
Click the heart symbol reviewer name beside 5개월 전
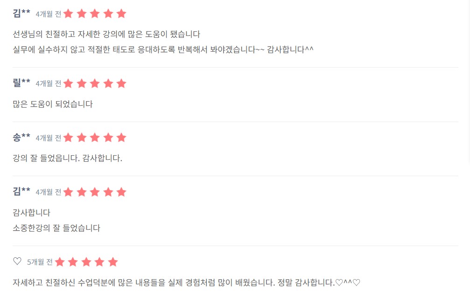click(17, 261)
